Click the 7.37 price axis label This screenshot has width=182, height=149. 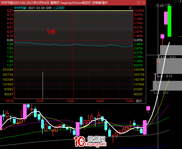[x=10, y=65]
